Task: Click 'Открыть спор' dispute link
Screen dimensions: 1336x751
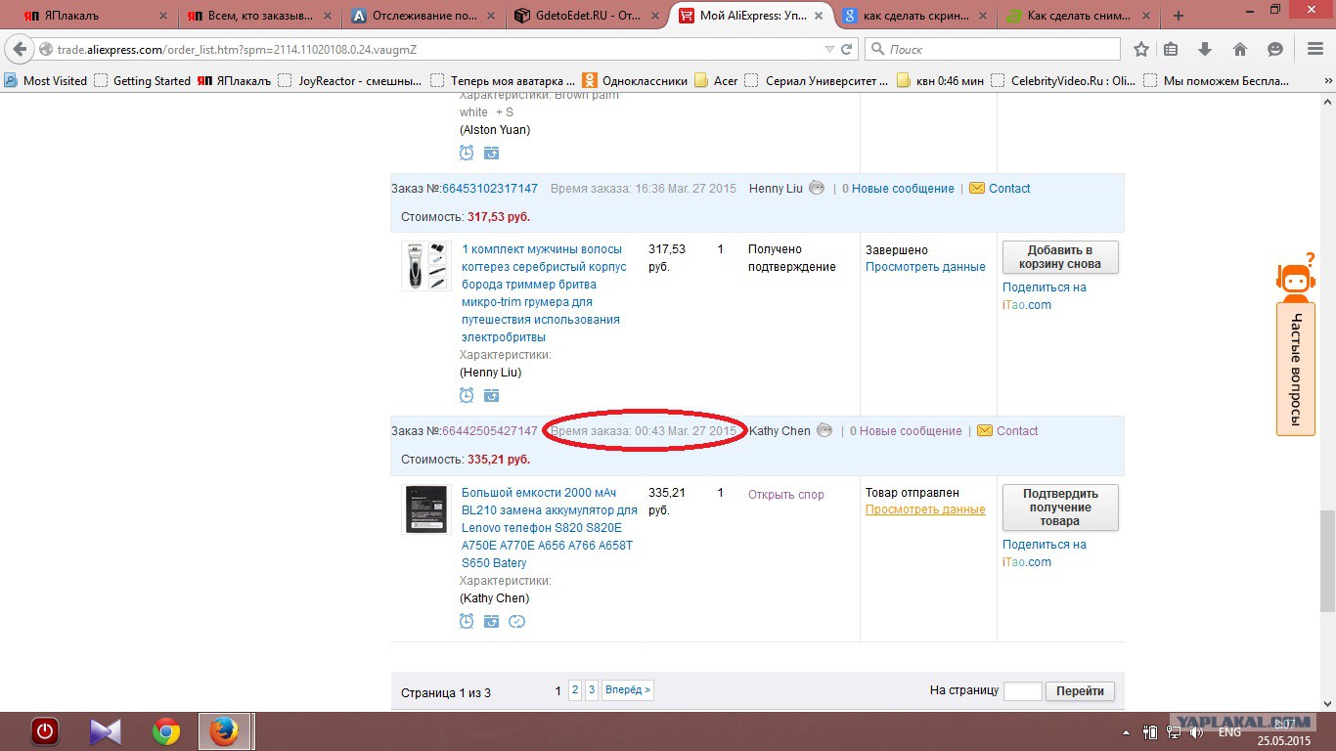Action: pyautogui.click(x=786, y=495)
